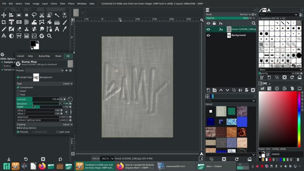Open the Colors menu
The image size is (304, 171).
[x=54, y=3]
